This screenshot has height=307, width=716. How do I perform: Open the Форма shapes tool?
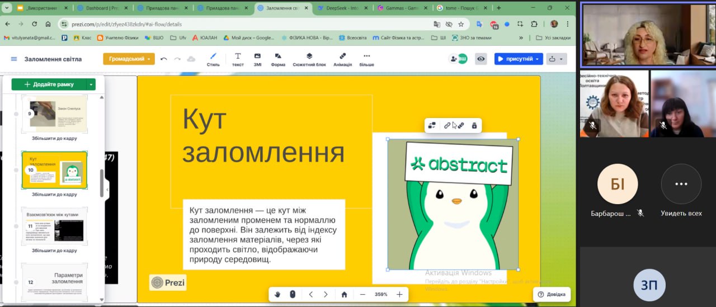pyautogui.click(x=278, y=59)
